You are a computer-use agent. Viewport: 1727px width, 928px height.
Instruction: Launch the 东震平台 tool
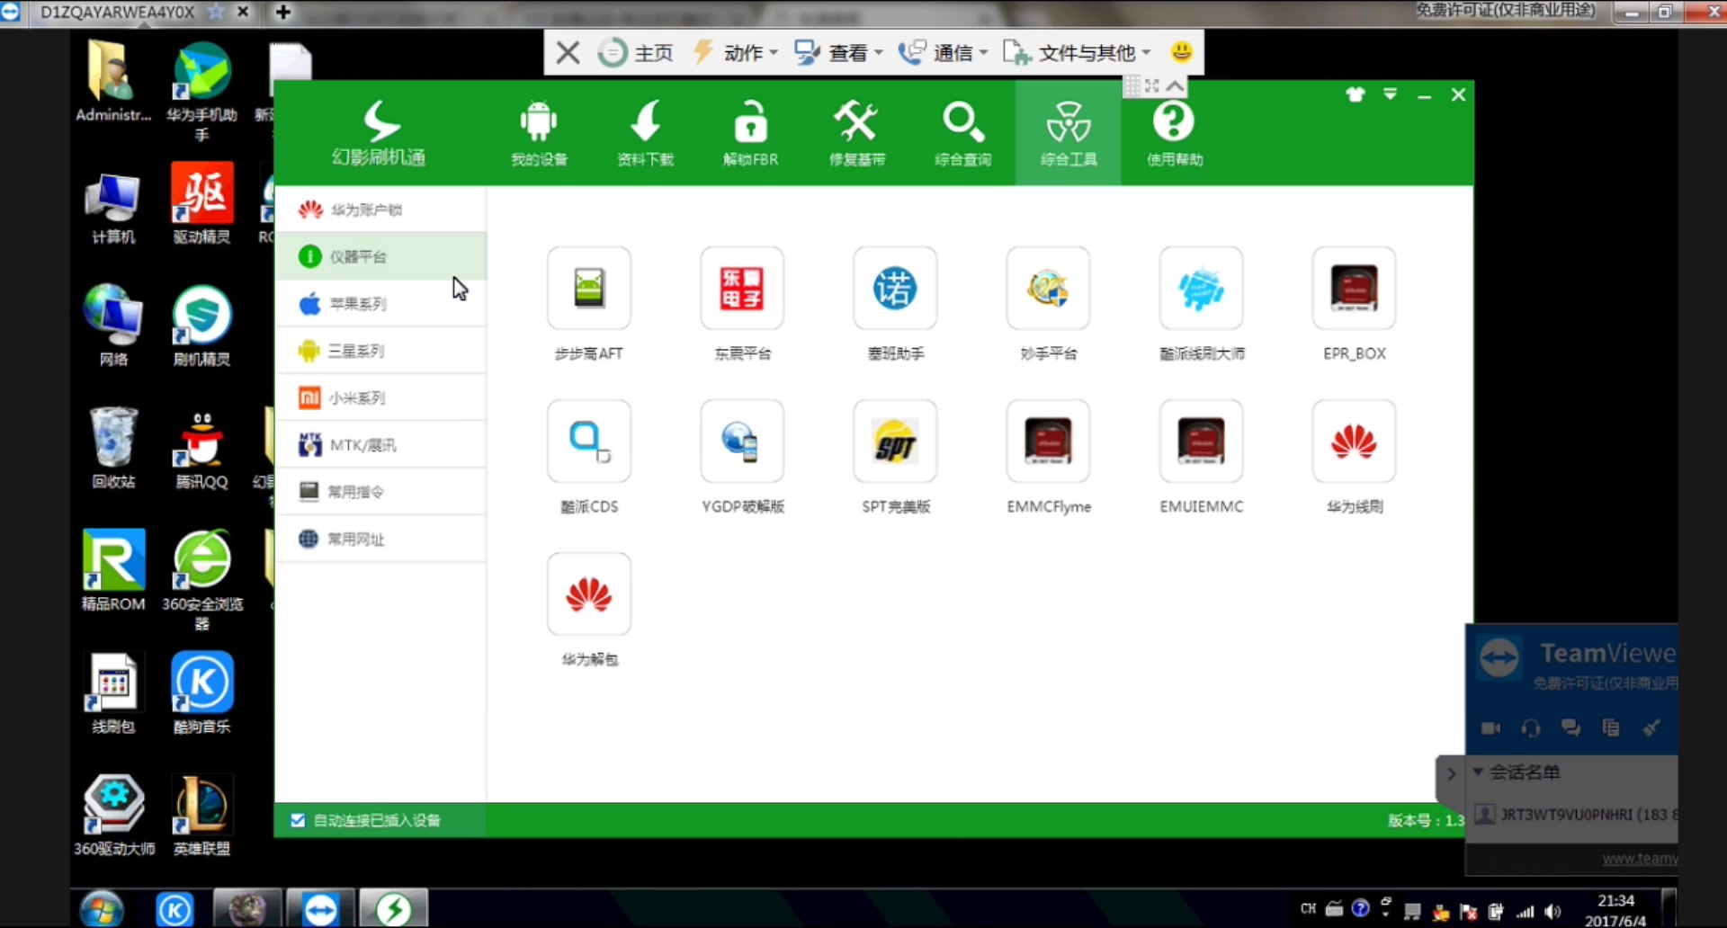742,289
